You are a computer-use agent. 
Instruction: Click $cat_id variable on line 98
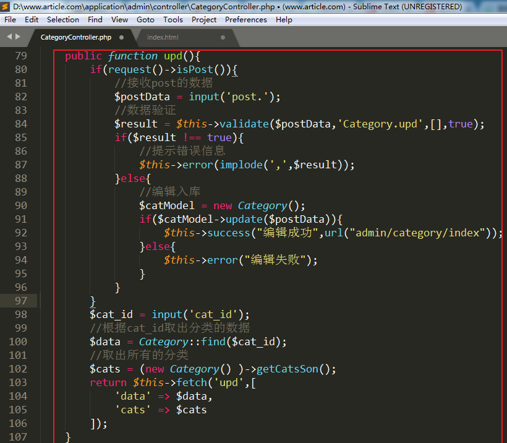click(x=111, y=314)
